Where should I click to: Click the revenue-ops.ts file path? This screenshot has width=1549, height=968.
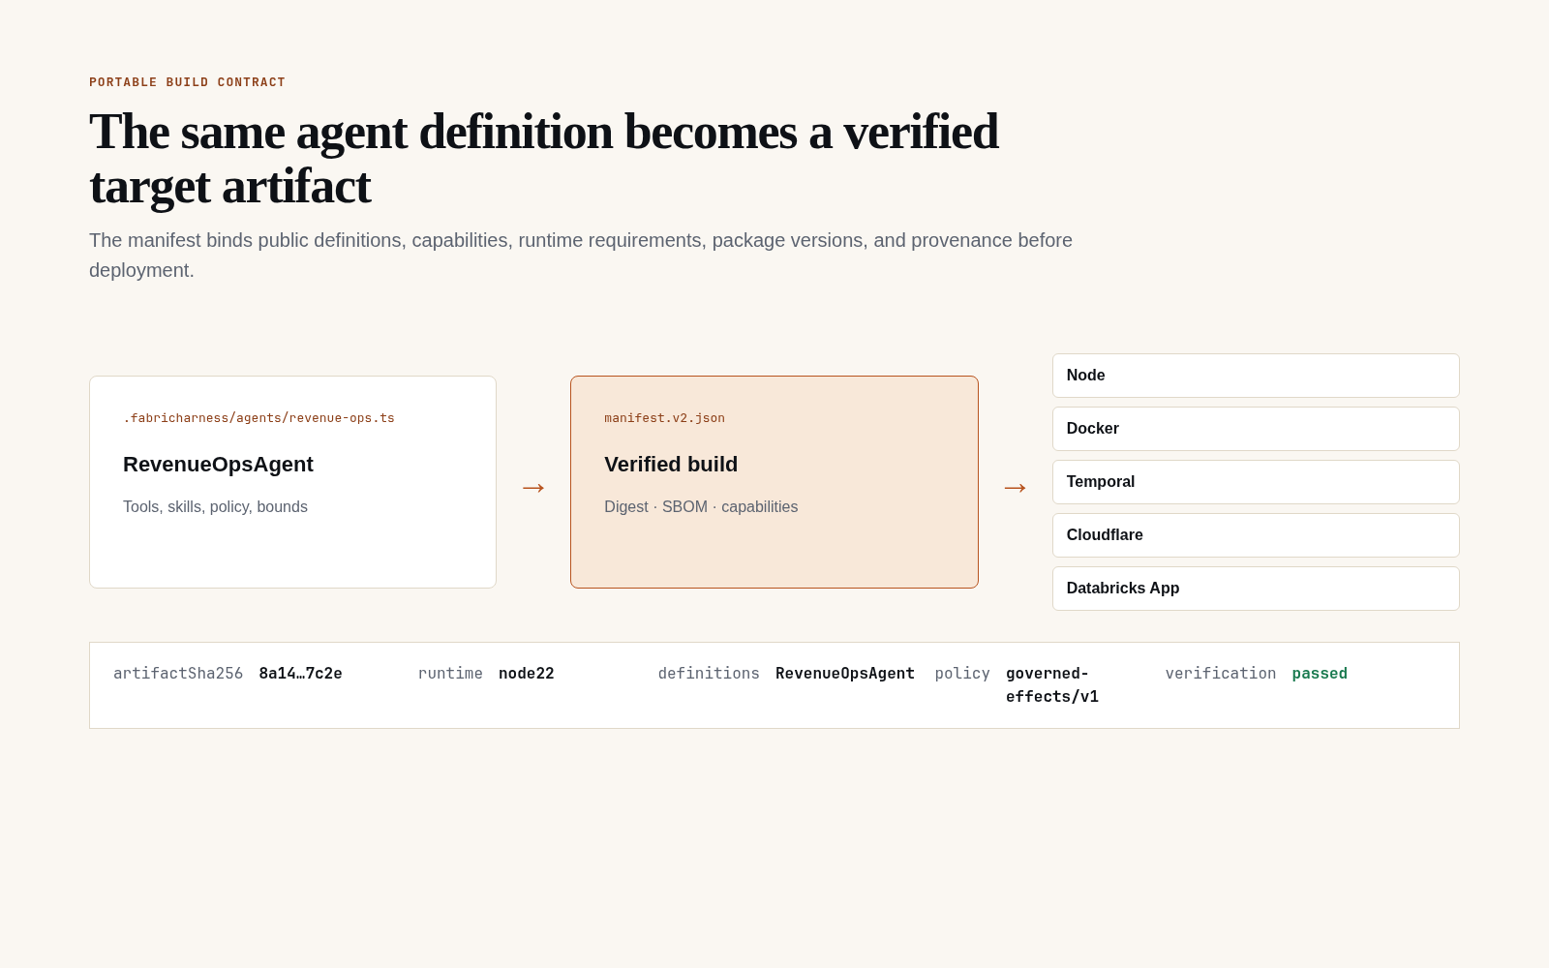point(258,418)
